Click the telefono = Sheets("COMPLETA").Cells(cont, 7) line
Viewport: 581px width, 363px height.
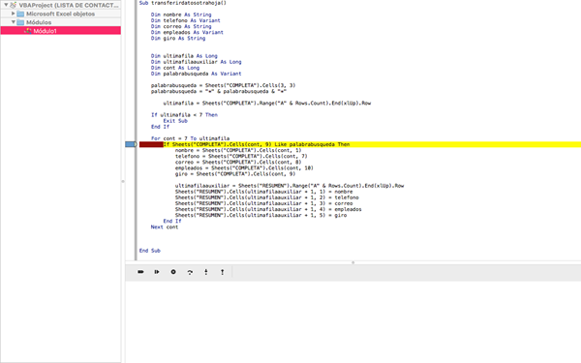241,156
